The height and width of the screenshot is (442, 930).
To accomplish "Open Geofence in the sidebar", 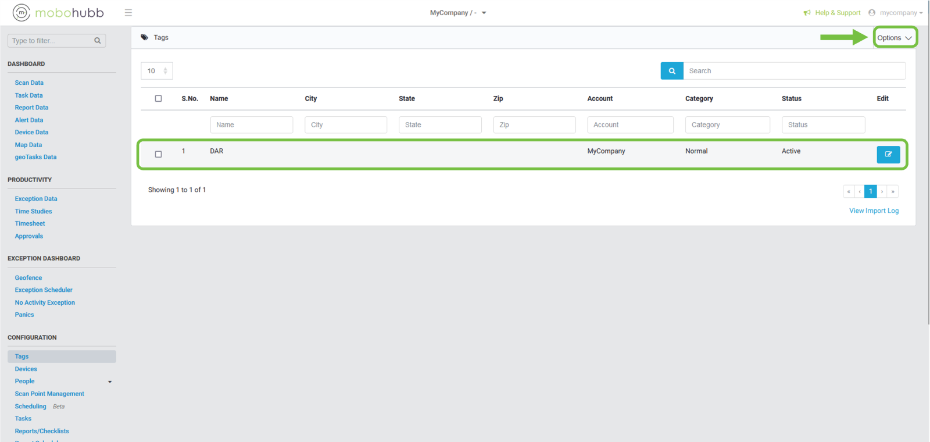I will (28, 278).
